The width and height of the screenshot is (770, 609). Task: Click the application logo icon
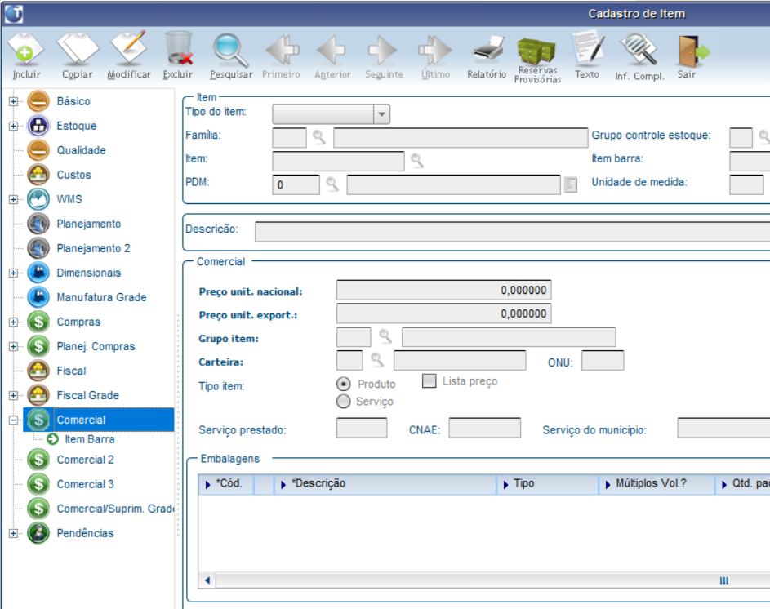click(x=13, y=13)
